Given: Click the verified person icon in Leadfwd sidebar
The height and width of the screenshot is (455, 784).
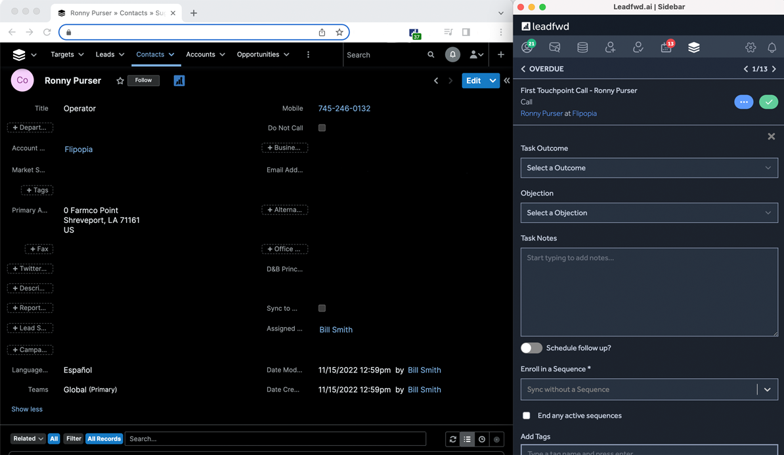Looking at the screenshot, I should 638,47.
